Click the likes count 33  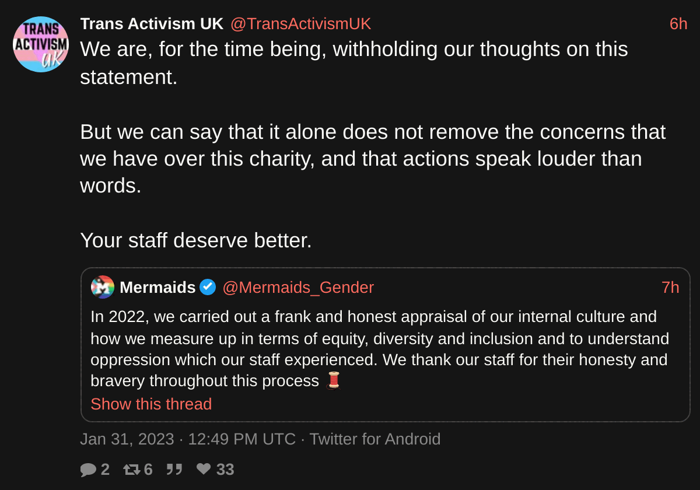[225, 470]
